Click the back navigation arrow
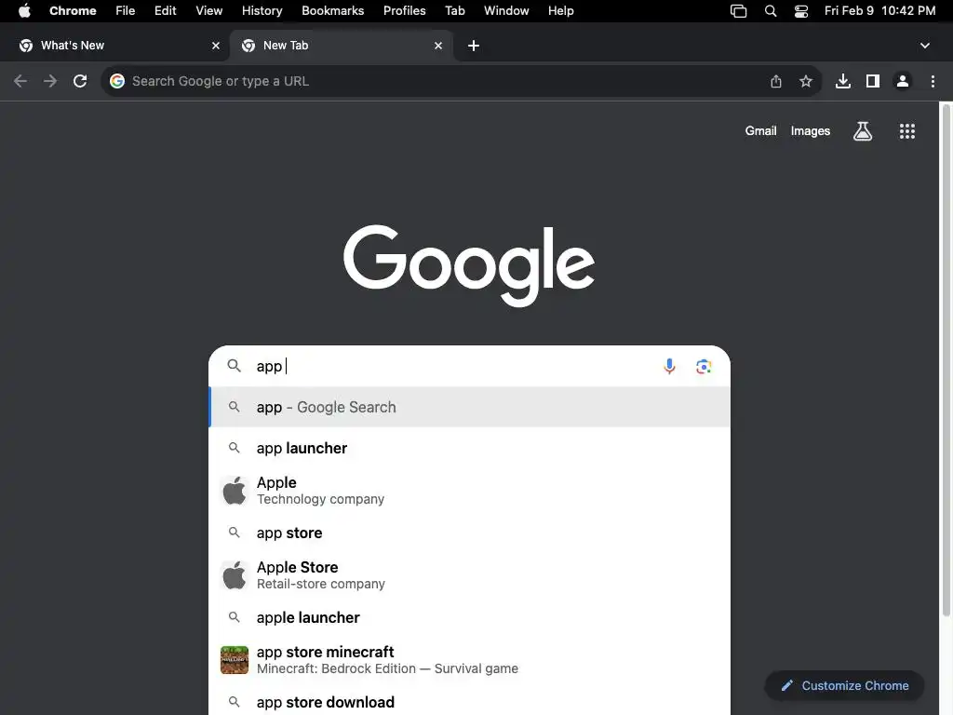Viewport: 953px width, 715px height. 20,81
